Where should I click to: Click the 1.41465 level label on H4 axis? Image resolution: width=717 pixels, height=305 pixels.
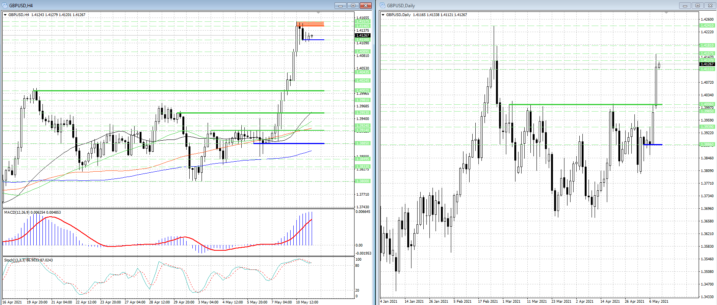point(363,26)
